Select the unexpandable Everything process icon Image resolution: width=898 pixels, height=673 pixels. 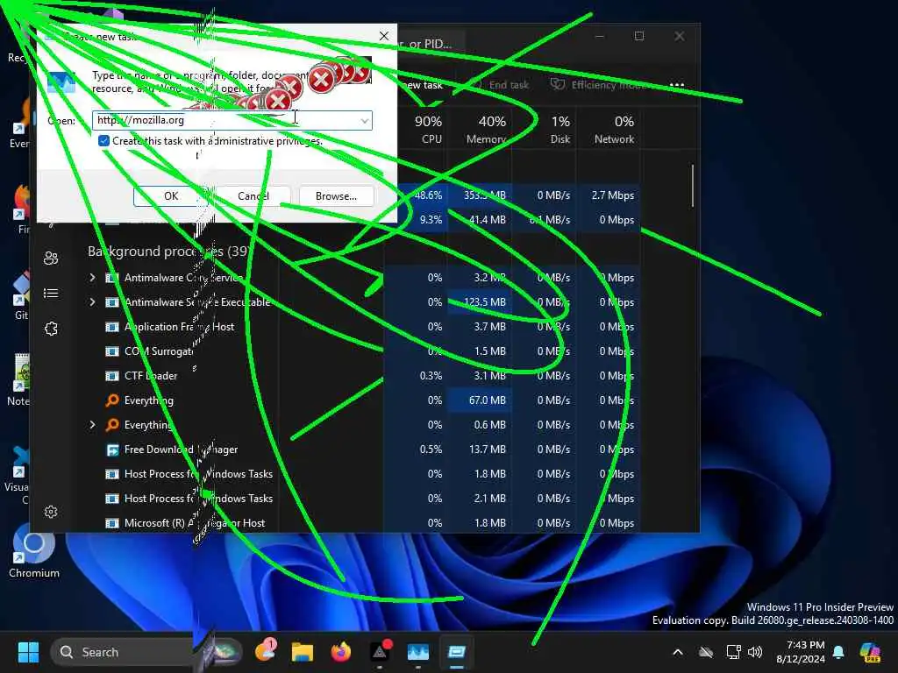click(x=112, y=400)
